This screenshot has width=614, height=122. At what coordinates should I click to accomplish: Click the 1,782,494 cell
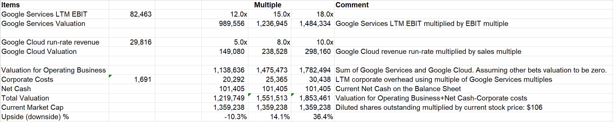313,70
